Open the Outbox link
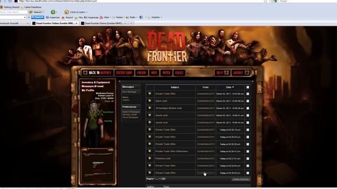Viewport: 337px width, 189px height. tap(126, 100)
